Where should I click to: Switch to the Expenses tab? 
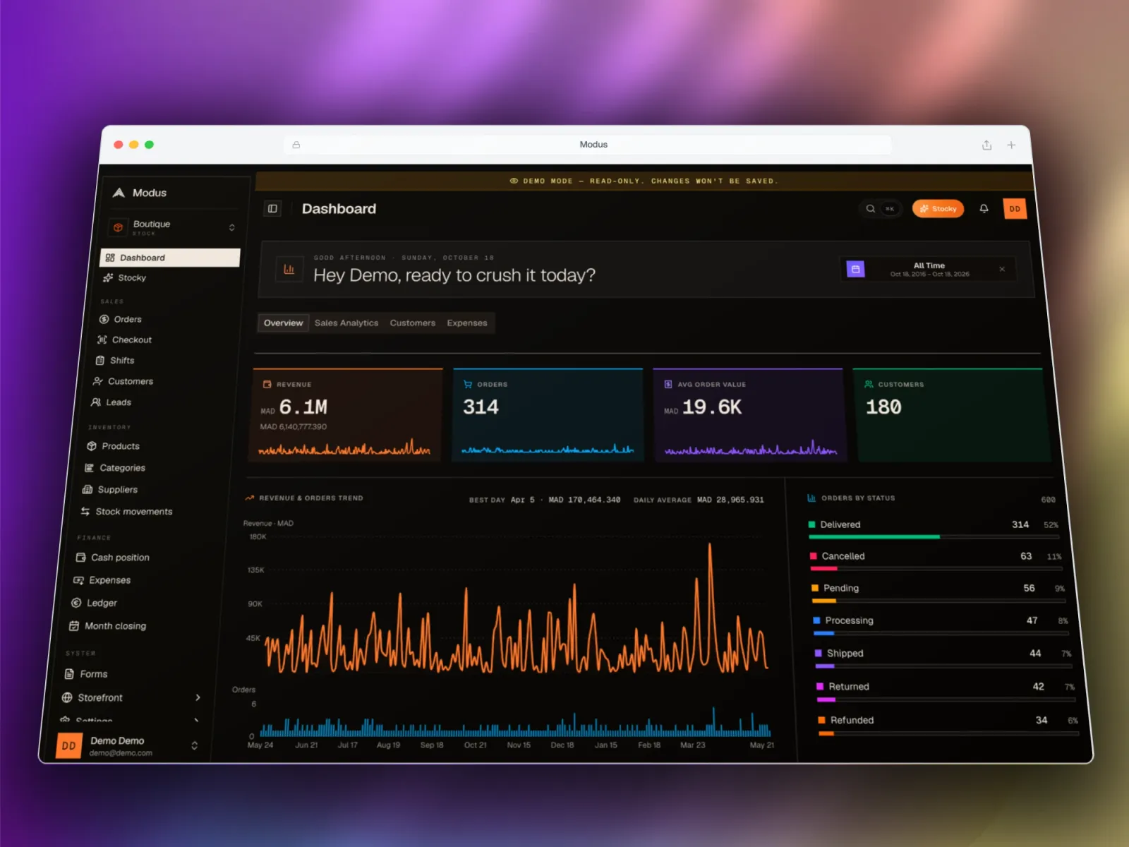tap(466, 323)
